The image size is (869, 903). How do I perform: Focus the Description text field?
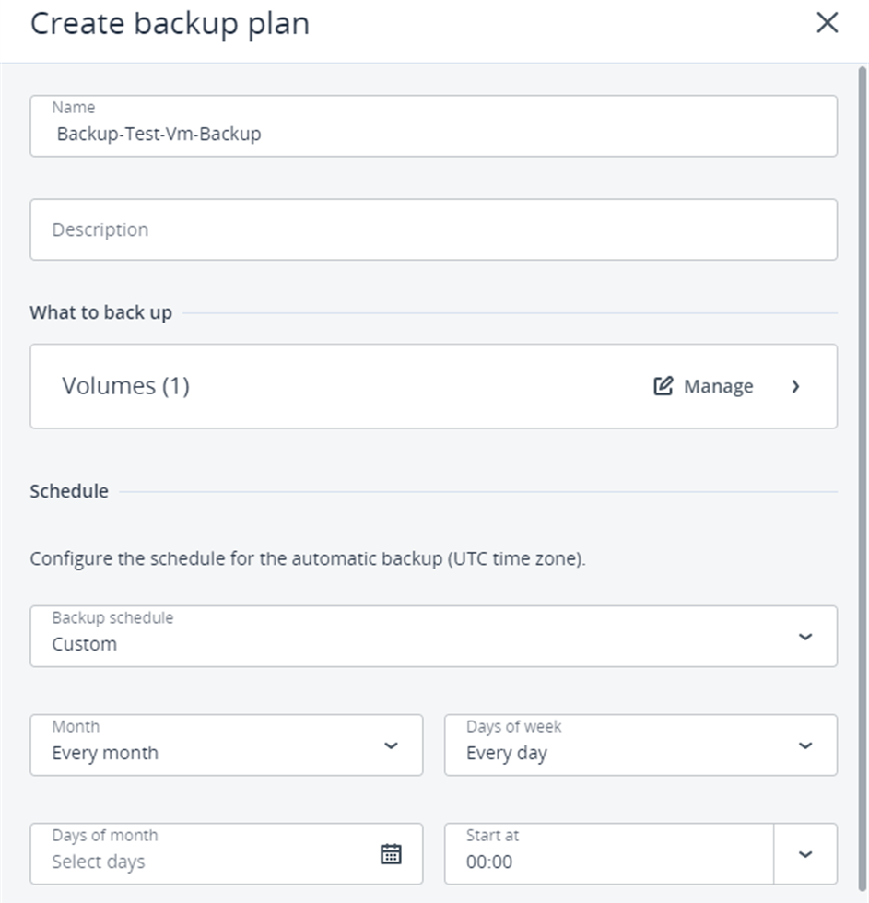pyautogui.click(x=433, y=229)
